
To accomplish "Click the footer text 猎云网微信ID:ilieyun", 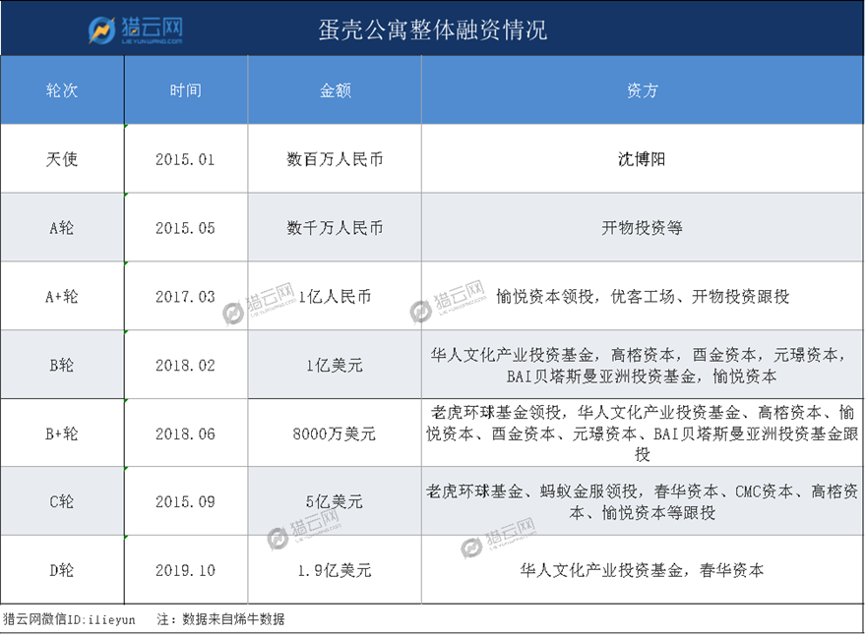I will (69, 619).
